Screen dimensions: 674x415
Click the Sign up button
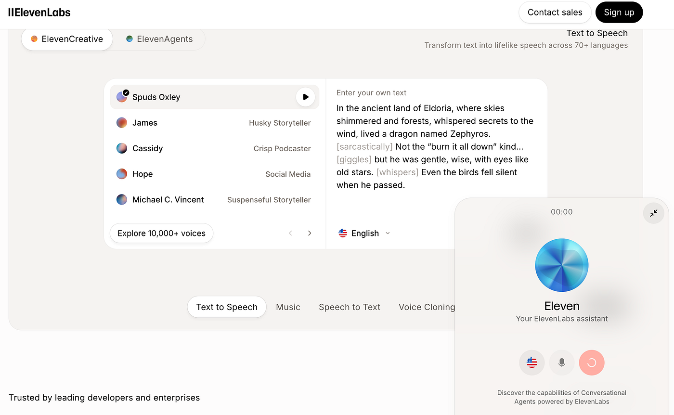(x=619, y=13)
